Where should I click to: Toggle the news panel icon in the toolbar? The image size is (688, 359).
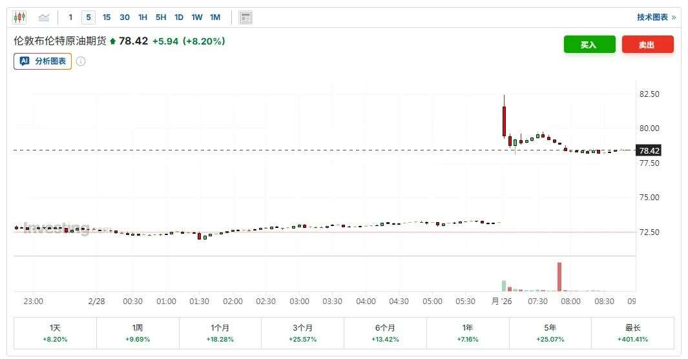coord(245,17)
